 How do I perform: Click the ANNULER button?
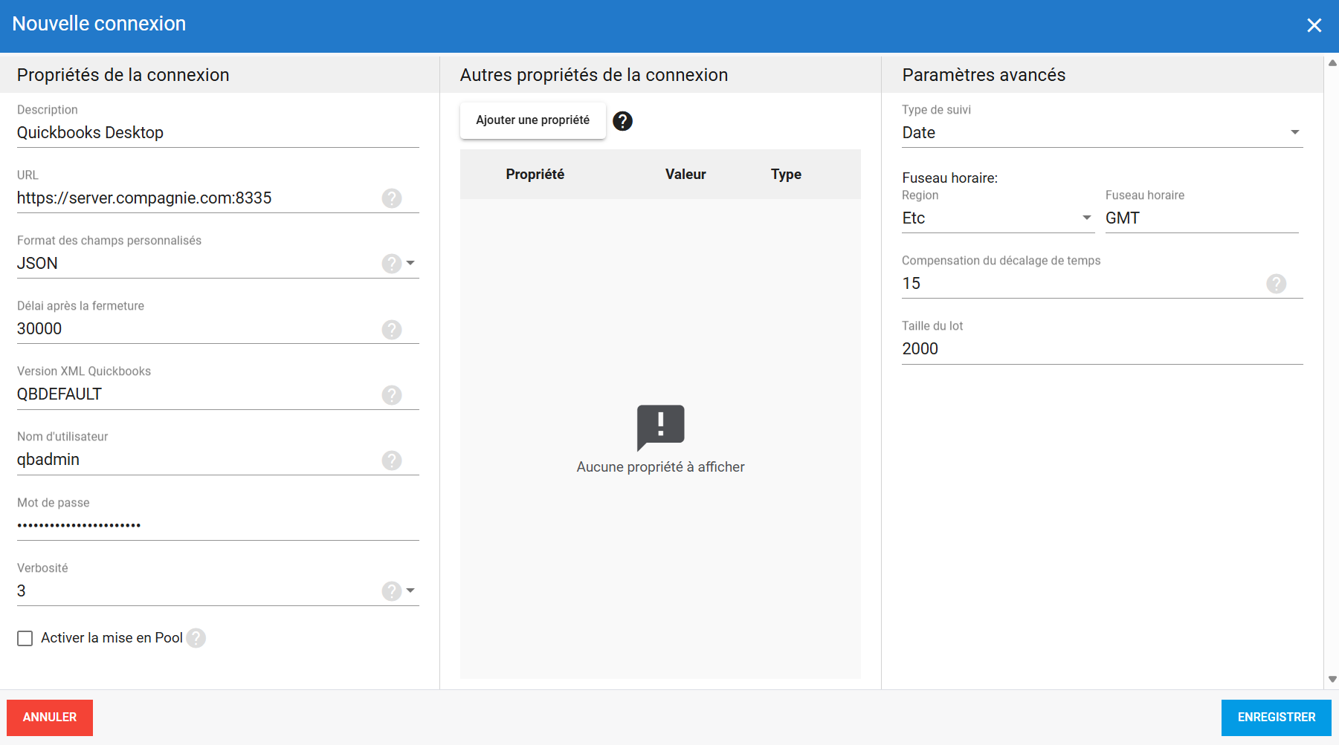tap(50, 718)
